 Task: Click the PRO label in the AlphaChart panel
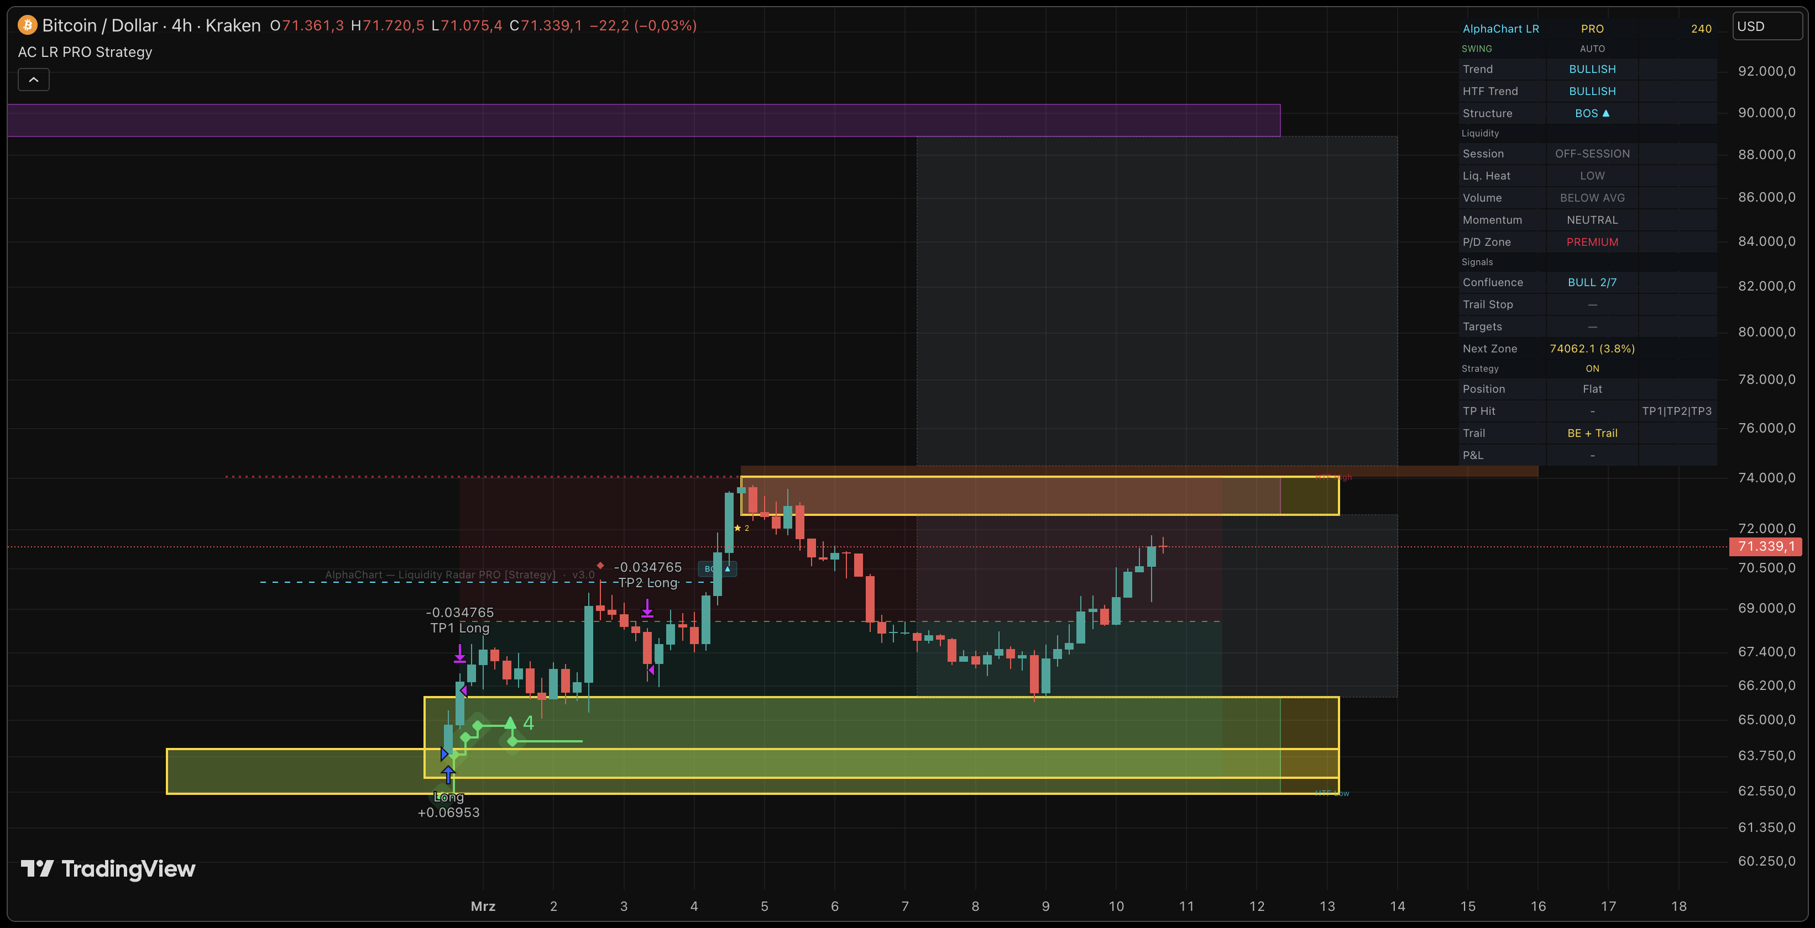pos(1592,28)
